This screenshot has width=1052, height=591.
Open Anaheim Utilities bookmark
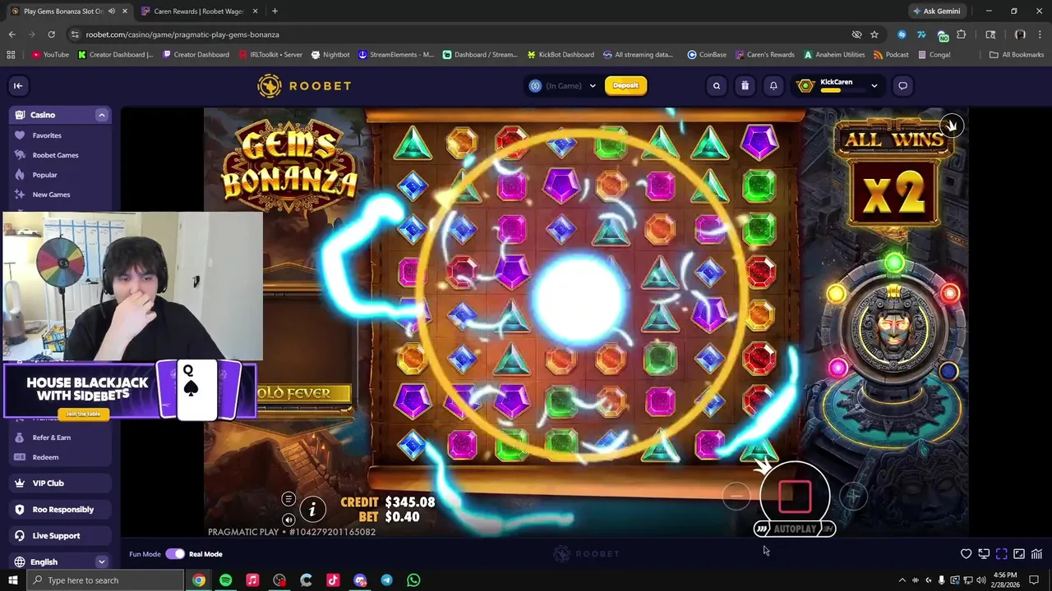pyautogui.click(x=834, y=55)
